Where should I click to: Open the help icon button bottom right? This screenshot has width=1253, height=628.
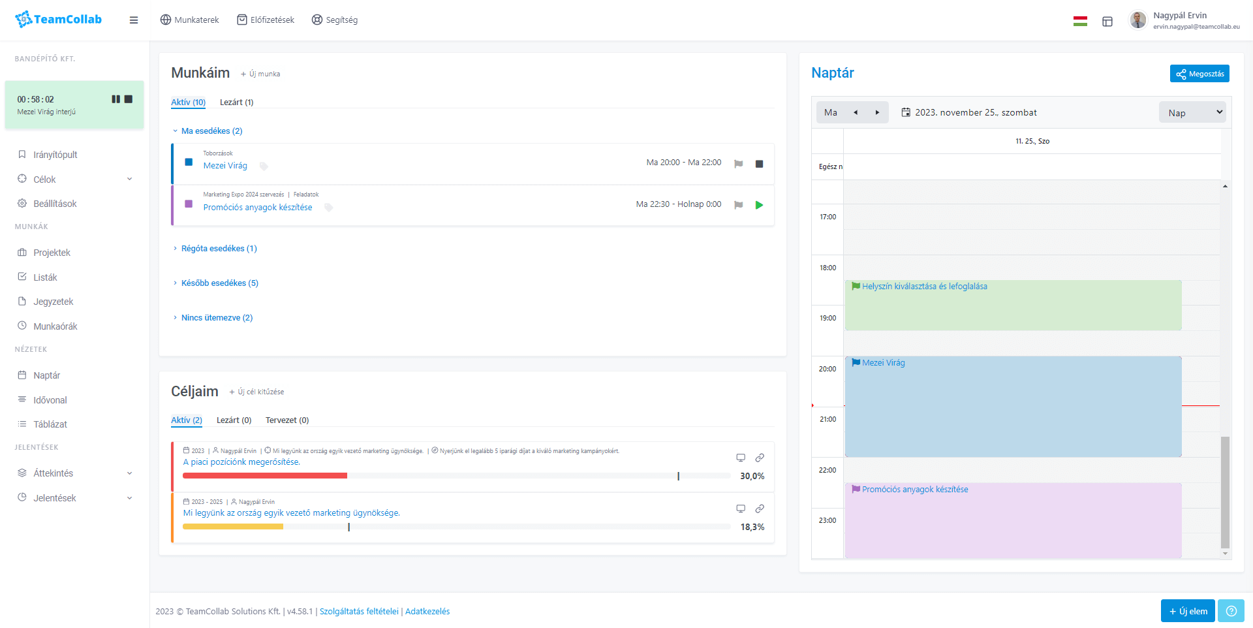tap(1231, 611)
